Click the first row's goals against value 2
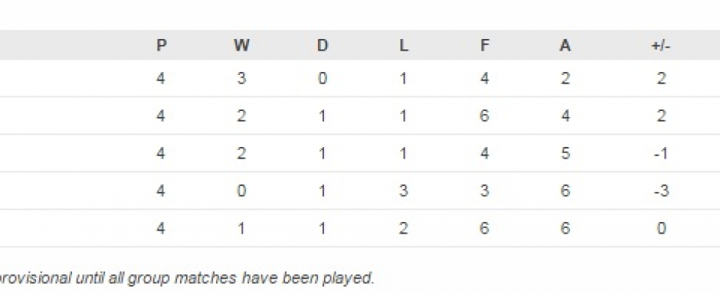The height and width of the screenshot is (294, 720). 565,79
